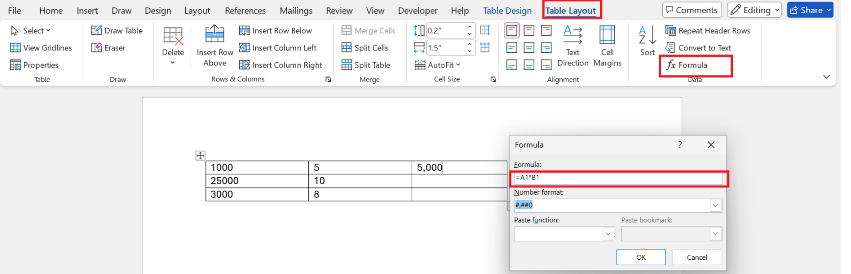Click the column width field showing 1.5"
Screen dimensions: 851x274
coord(445,47)
